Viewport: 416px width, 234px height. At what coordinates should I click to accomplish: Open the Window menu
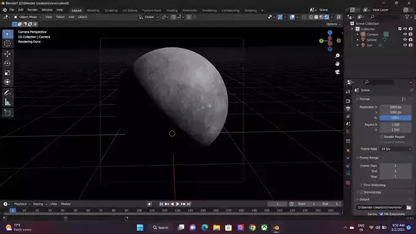click(47, 10)
